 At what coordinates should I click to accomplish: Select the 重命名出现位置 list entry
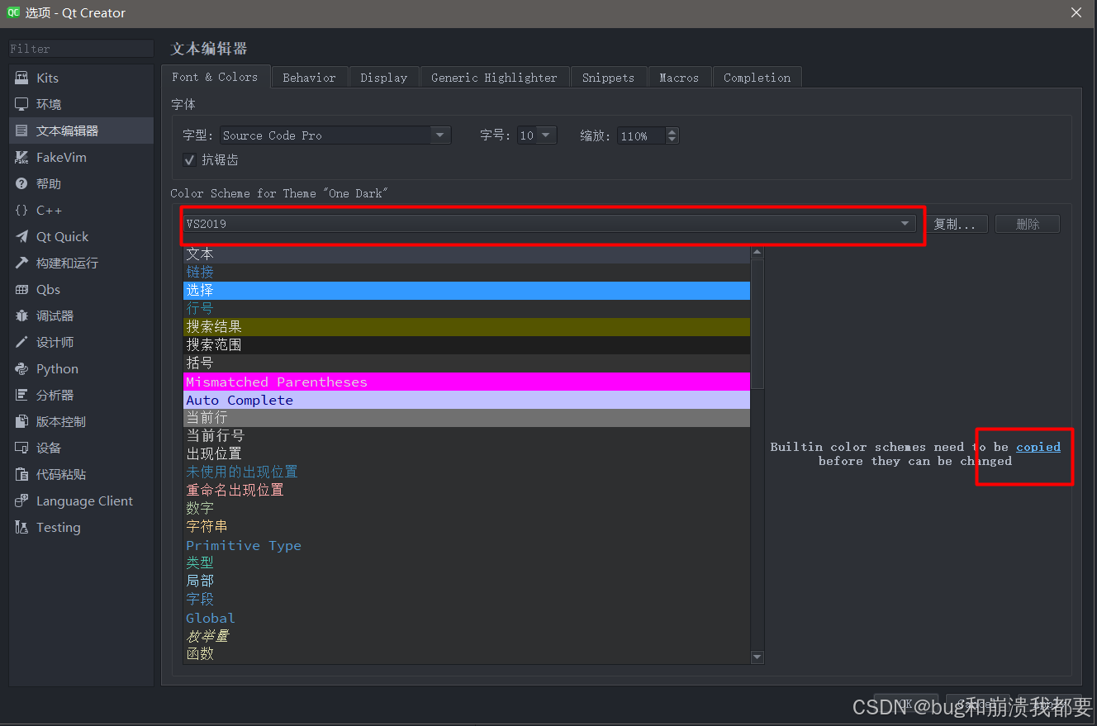[467, 491]
